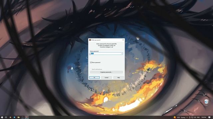Open the blue round taskbar app icon
Image resolution: width=213 pixels, height=119 pixels.
coord(14,117)
